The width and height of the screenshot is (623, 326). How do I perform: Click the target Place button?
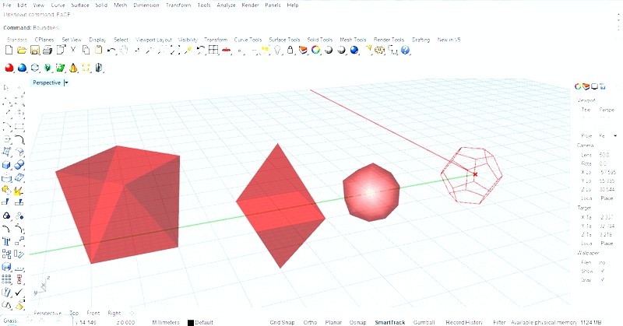607,243
